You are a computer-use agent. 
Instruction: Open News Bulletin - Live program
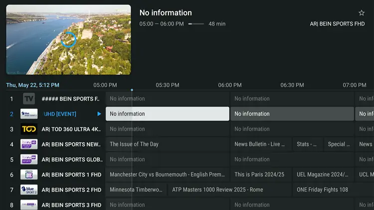tap(261, 144)
